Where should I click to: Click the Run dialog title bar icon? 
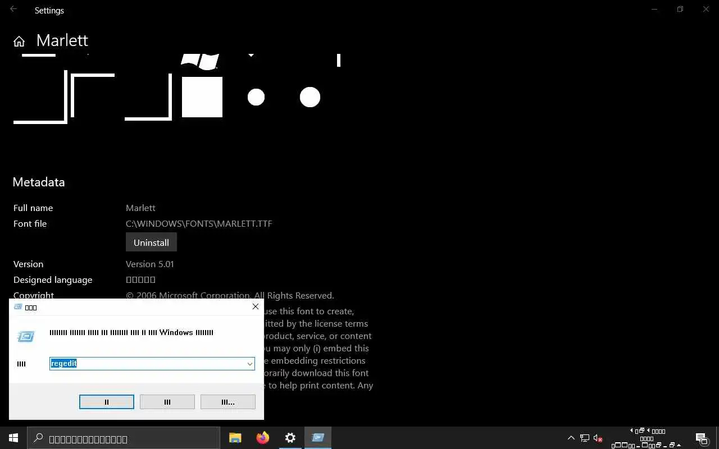(18, 307)
